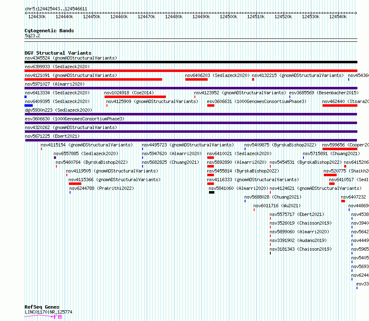Screen dimensions: 369x321
Task: Click red bar under nsv1024918 (Coe2014)
Action: point(135,97)
